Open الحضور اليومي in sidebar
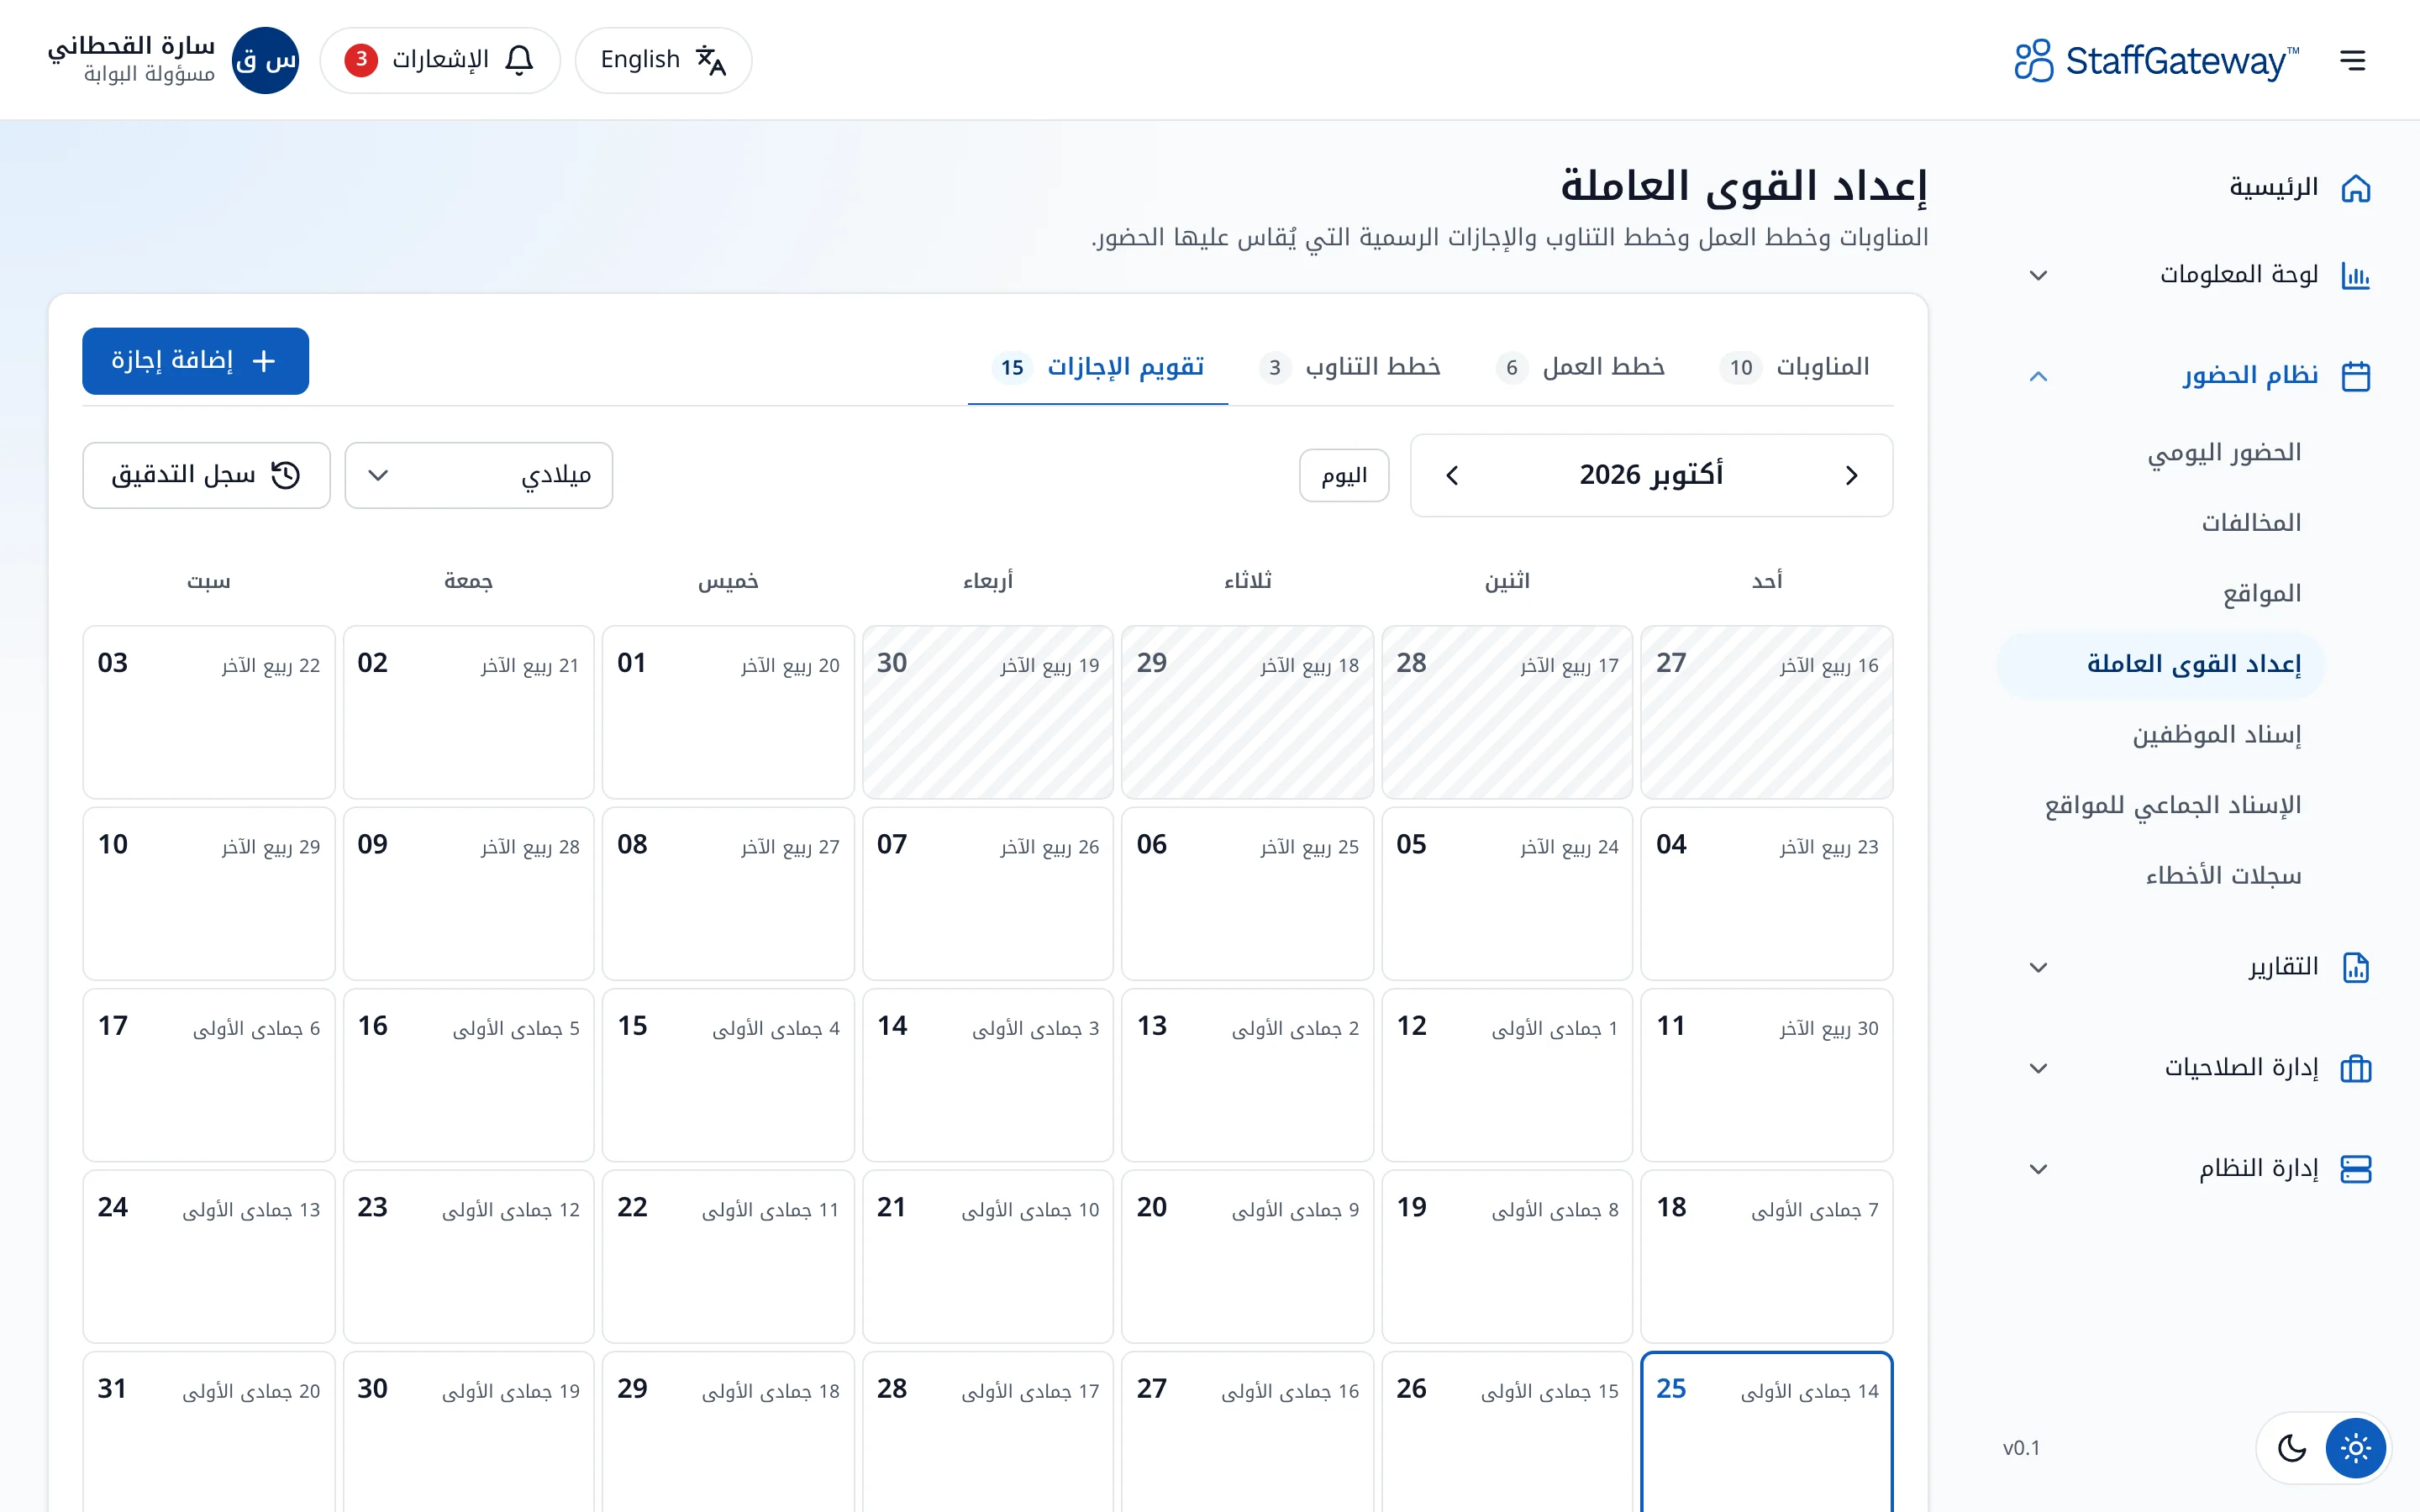 point(2224,453)
